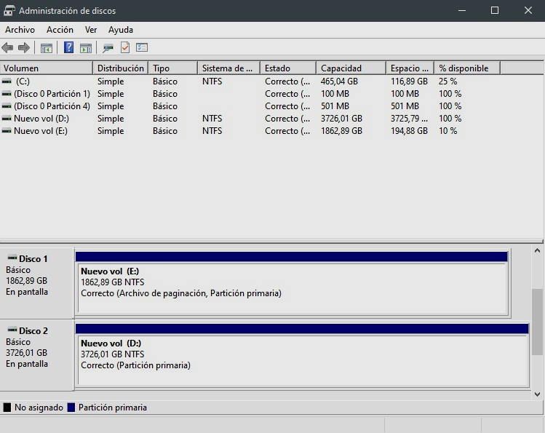
Task: Select the Nuevo vol (E:) partition block on Disco 1
Action: (291, 288)
